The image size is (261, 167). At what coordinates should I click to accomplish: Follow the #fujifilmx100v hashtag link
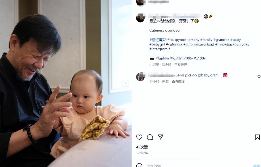(x=181, y=58)
